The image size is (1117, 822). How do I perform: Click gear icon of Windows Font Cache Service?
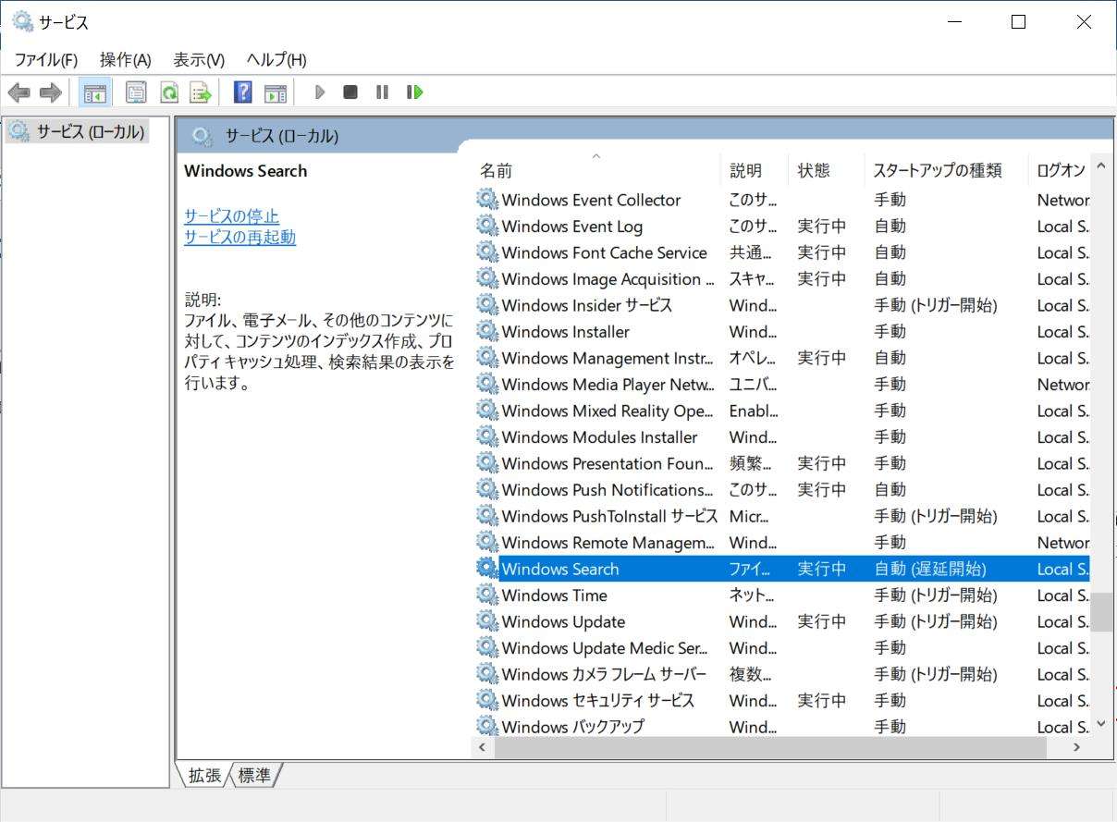(486, 252)
